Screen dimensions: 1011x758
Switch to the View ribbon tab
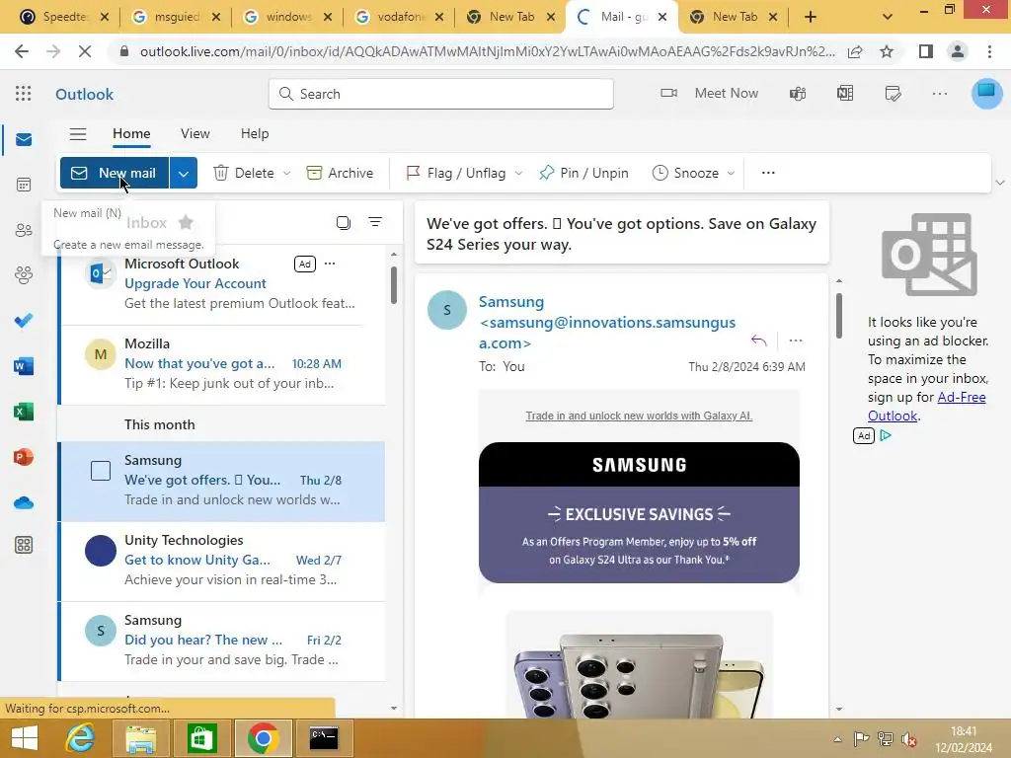point(194,133)
